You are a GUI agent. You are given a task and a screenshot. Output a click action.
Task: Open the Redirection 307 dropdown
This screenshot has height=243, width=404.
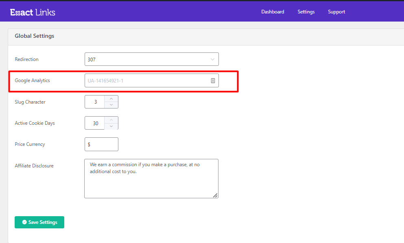151,59
